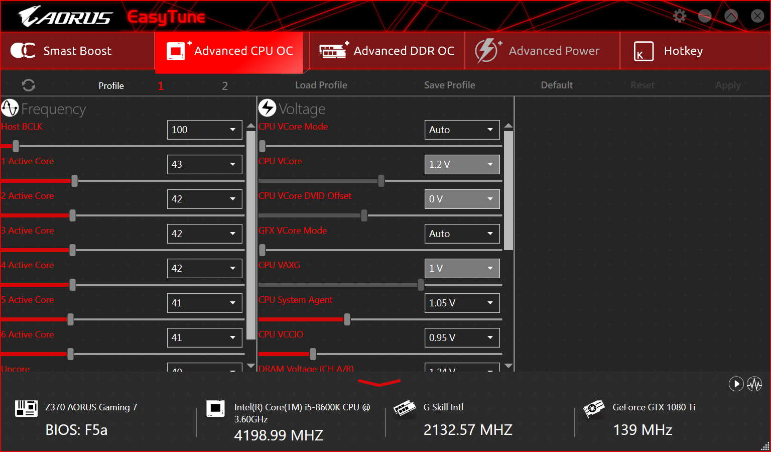Open the CPU VCore voltage dropdown
Screen dimensions: 771x452
point(462,164)
